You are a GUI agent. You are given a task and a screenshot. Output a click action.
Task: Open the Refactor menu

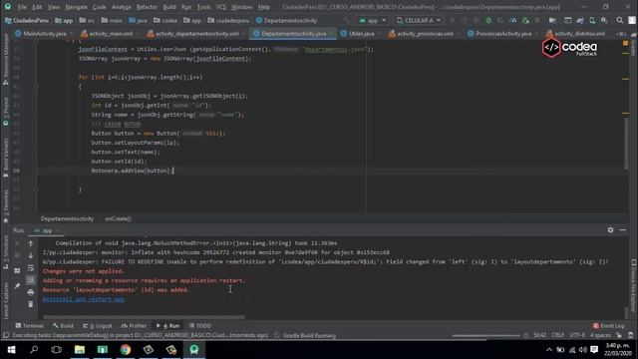tap(147, 7)
